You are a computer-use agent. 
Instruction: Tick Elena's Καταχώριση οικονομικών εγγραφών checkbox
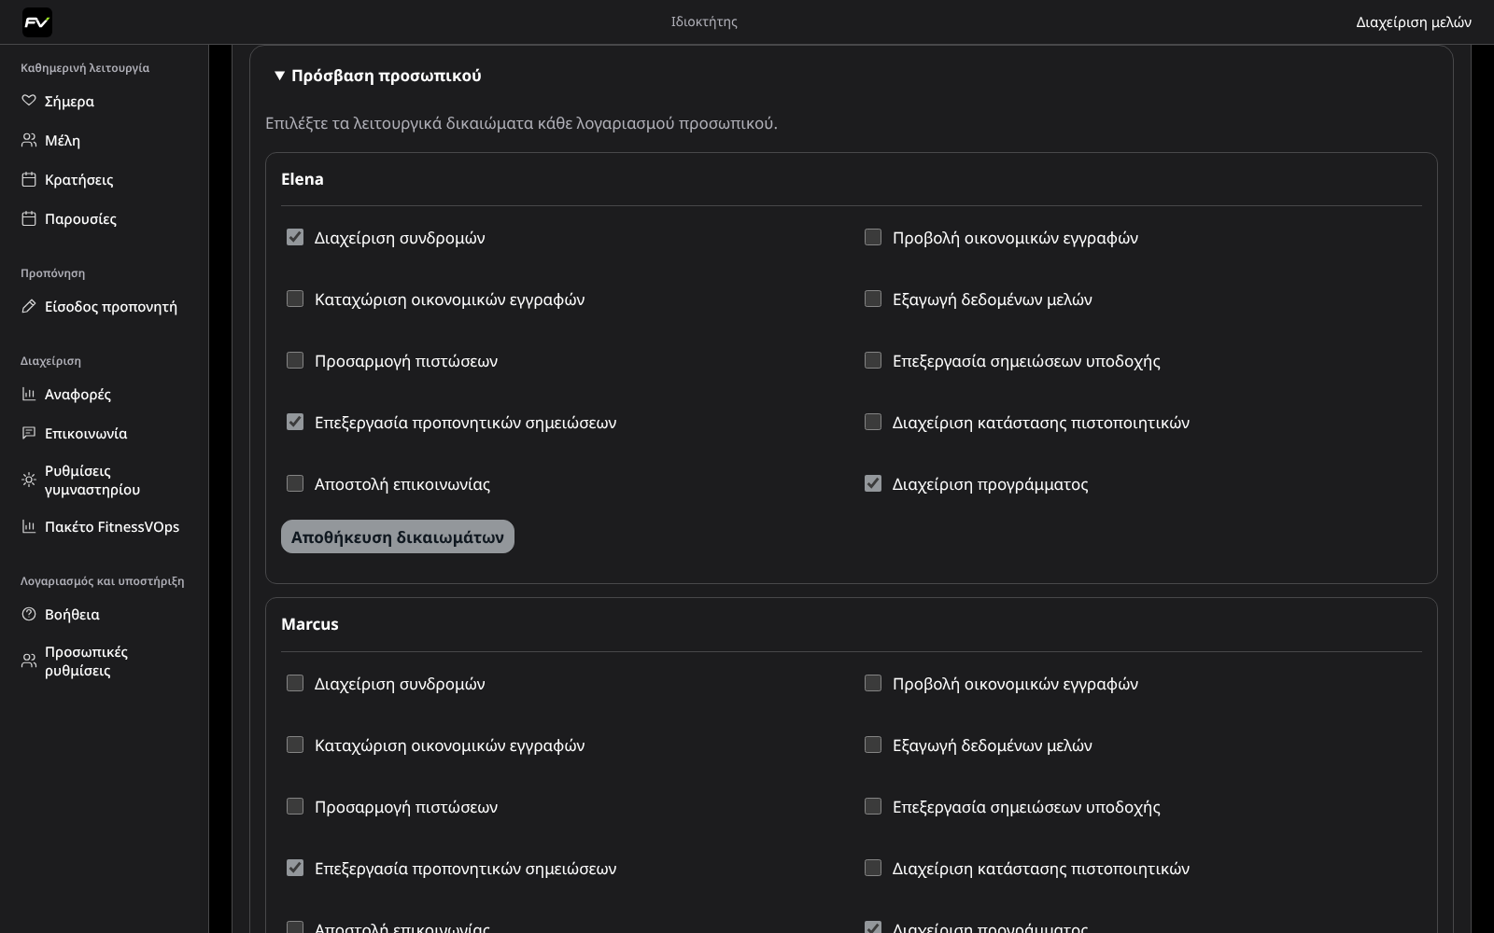[x=295, y=299]
